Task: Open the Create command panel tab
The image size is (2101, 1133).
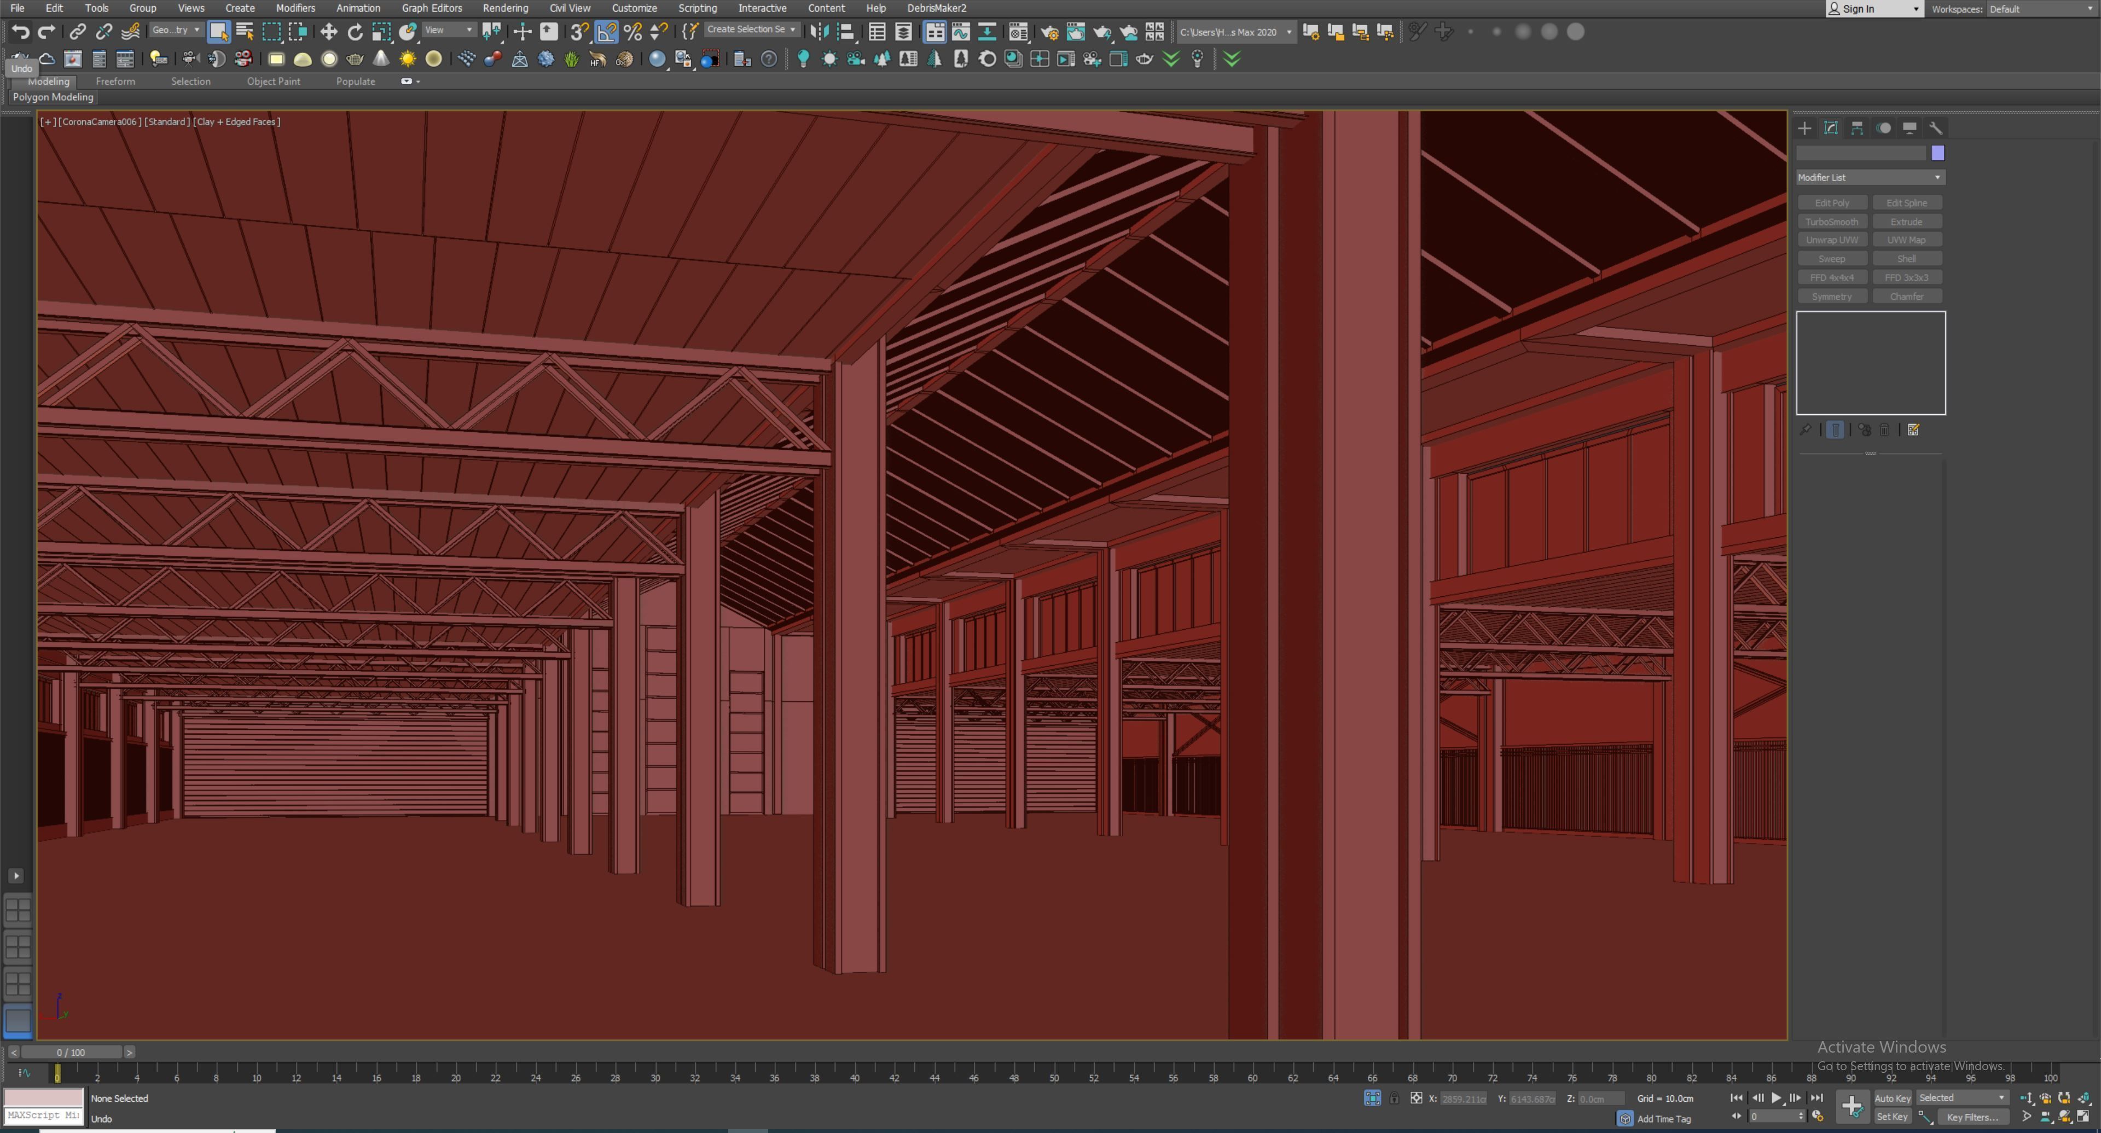Action: (x=1804, y=128)
